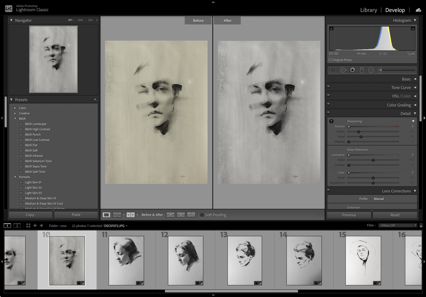426x297 pixels.
Task: Select the Profile tab in Lens Corrections
Action: click(363, 199)
